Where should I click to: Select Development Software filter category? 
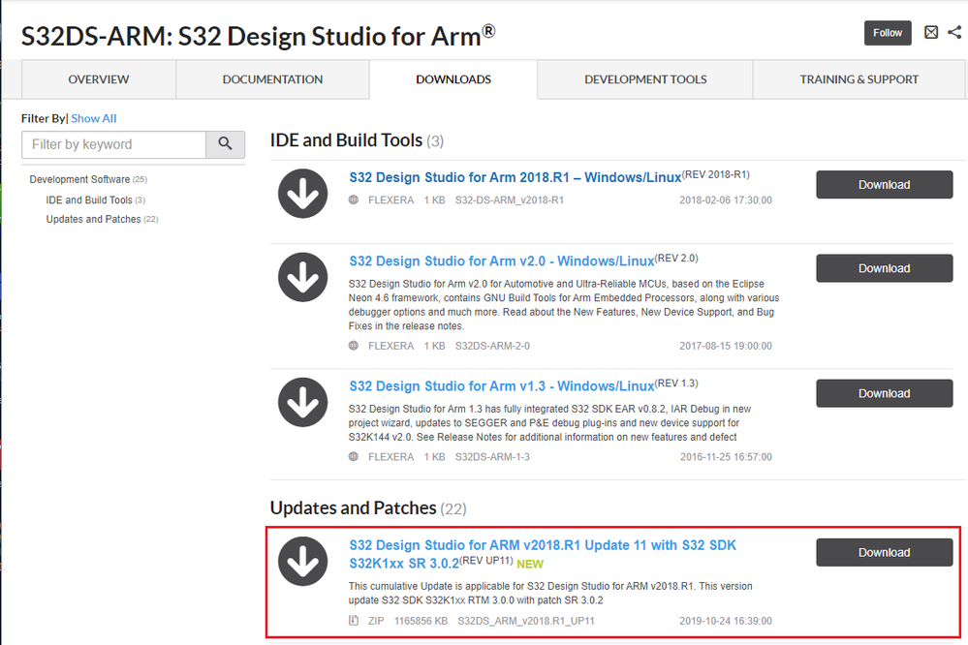pos(79,179)
